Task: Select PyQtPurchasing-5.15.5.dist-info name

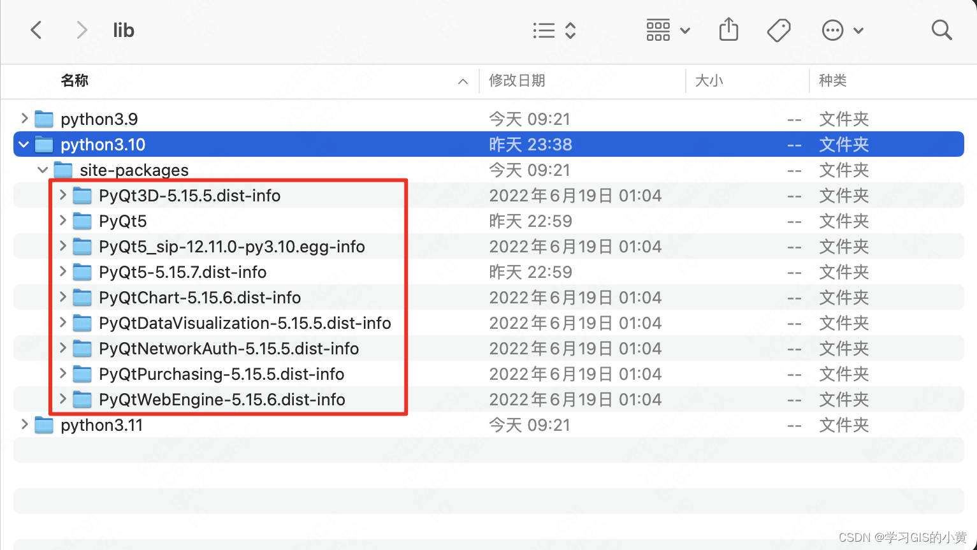Action: pyautogui.click(x=221, y=374)
